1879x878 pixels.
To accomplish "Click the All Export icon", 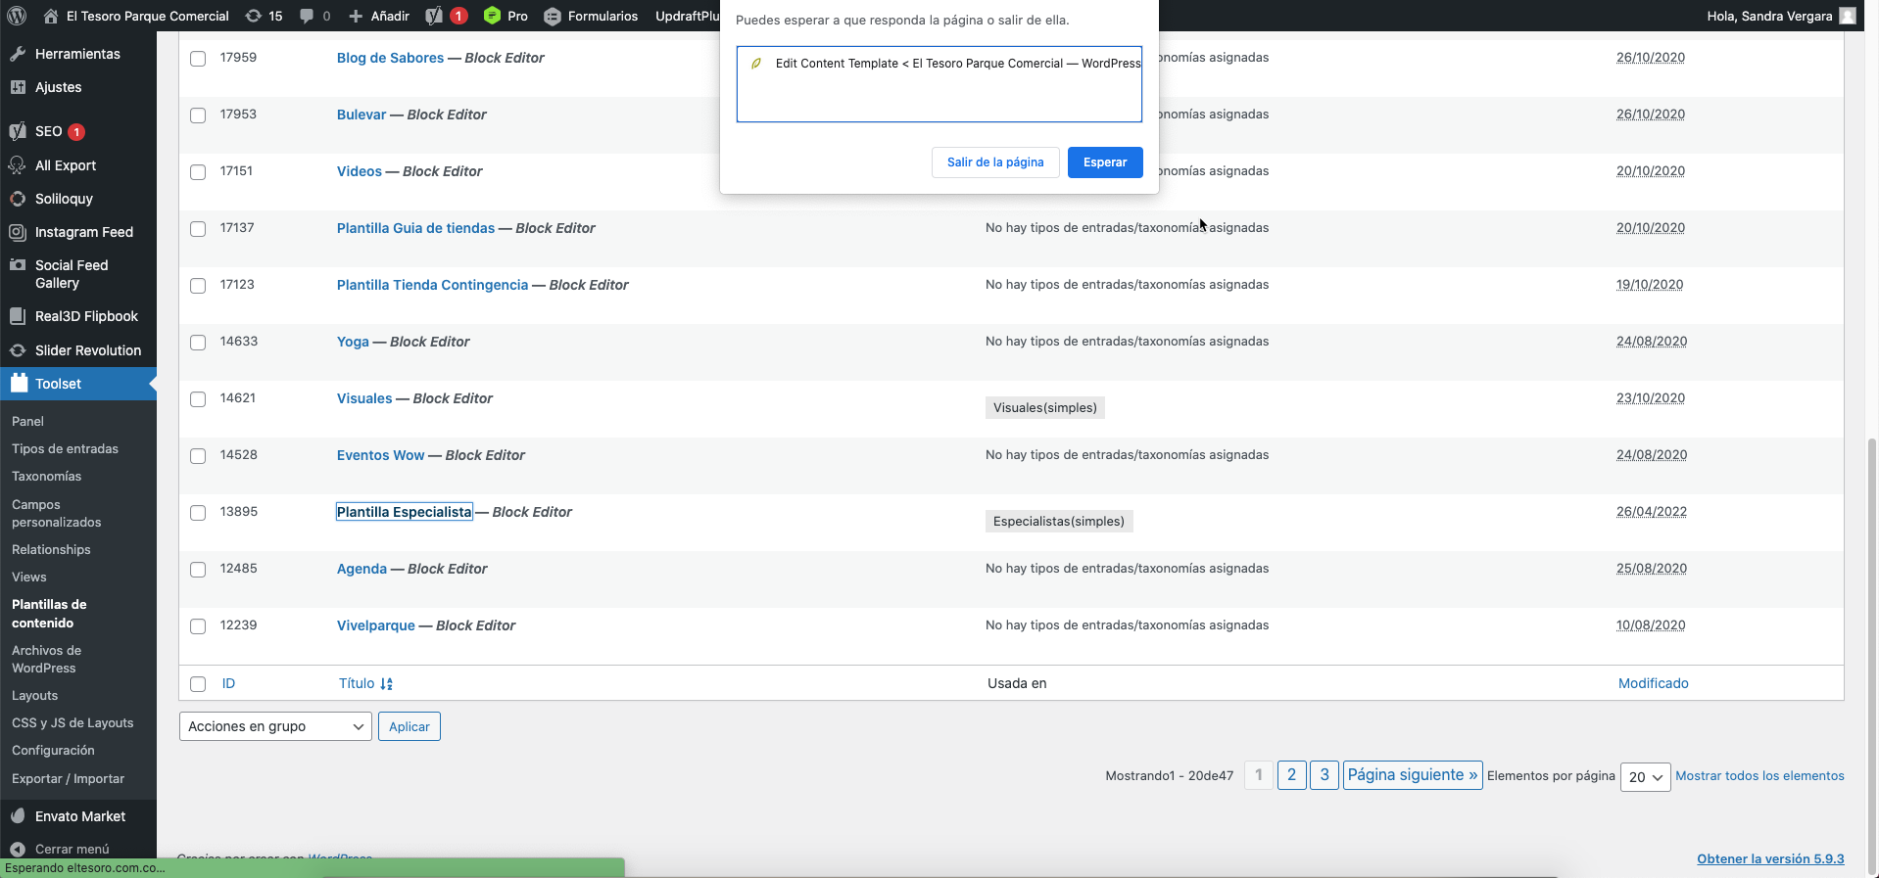I will tap(18, 165).
